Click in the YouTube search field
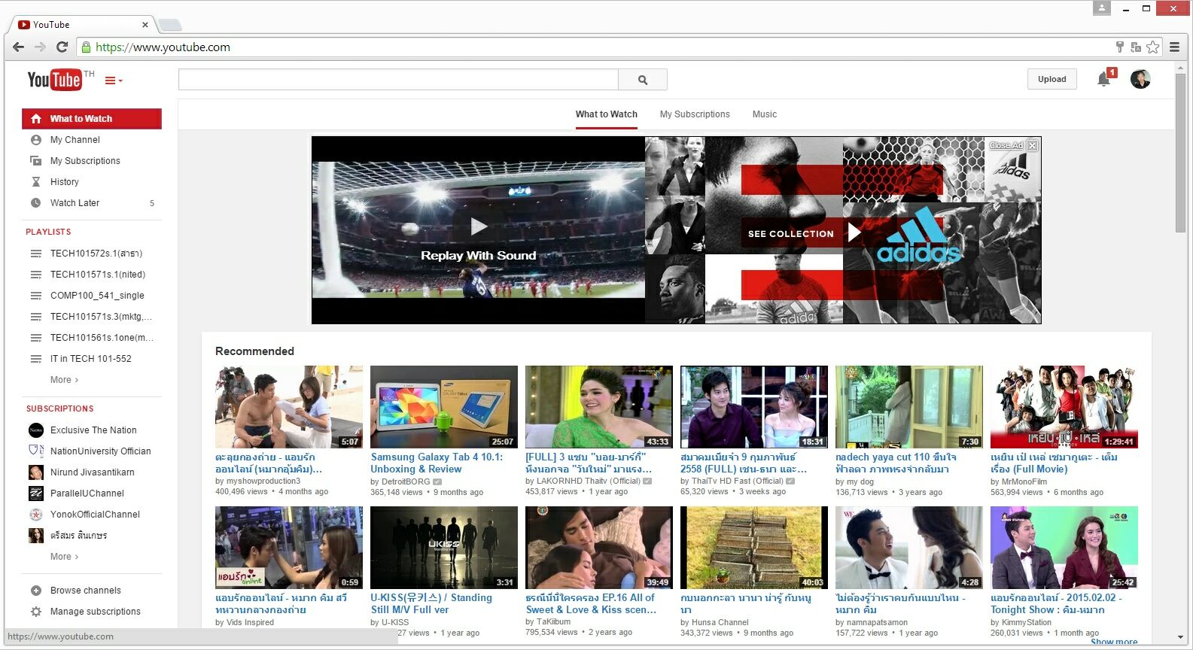This screenshot has height=650, width=1193. pos(397,80)
